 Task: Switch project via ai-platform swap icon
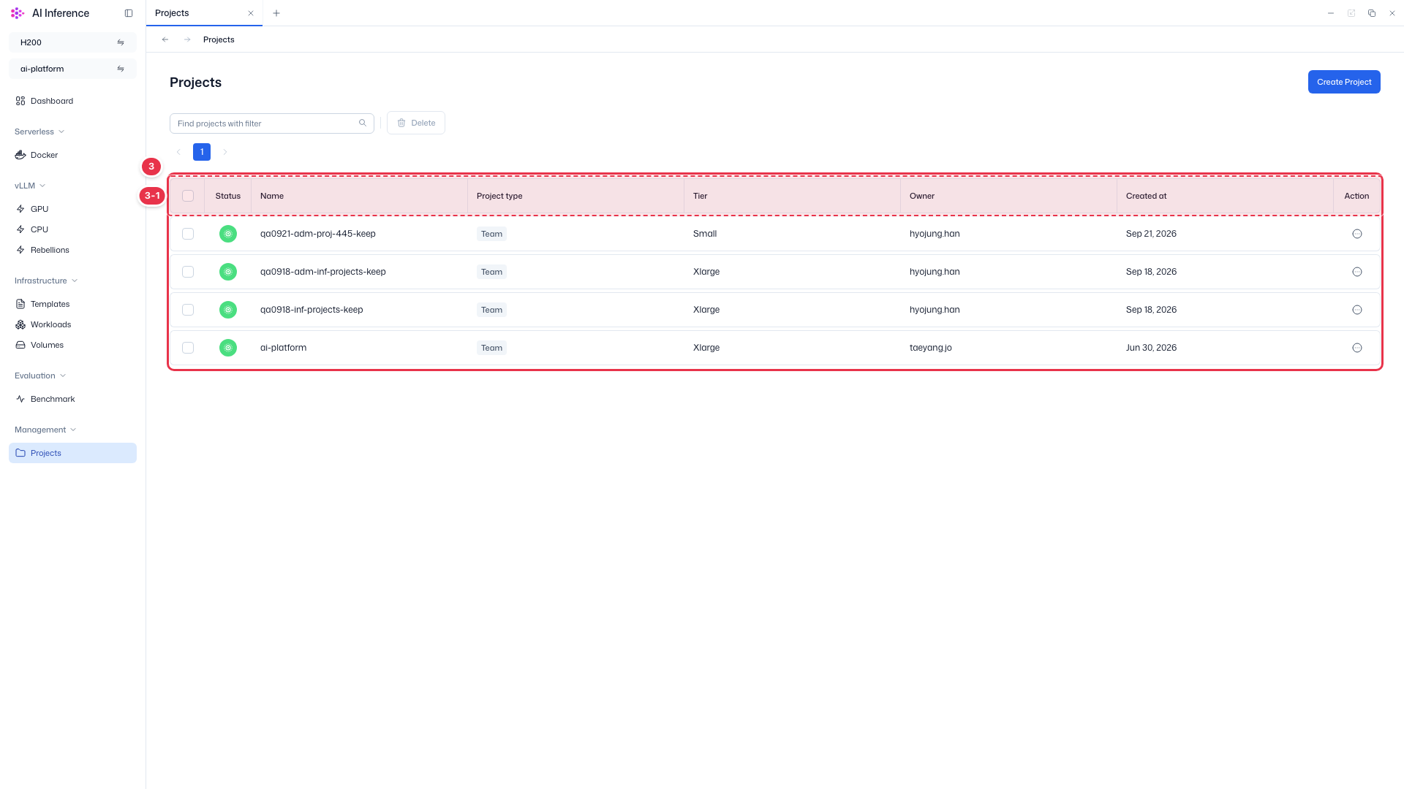click(x=121, y=69)
